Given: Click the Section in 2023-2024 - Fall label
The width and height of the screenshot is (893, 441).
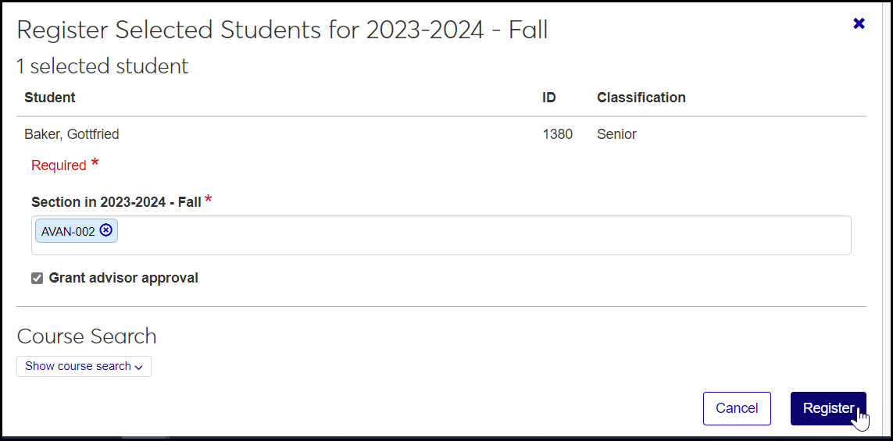Looking at the screenshot, I should (x=116, y=202).
